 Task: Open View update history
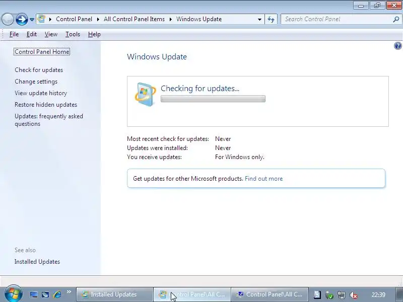point(41,93)
